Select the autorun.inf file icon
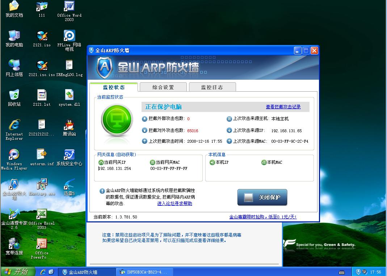The width and height of the screenshot is (387, 276). (42, 158)
